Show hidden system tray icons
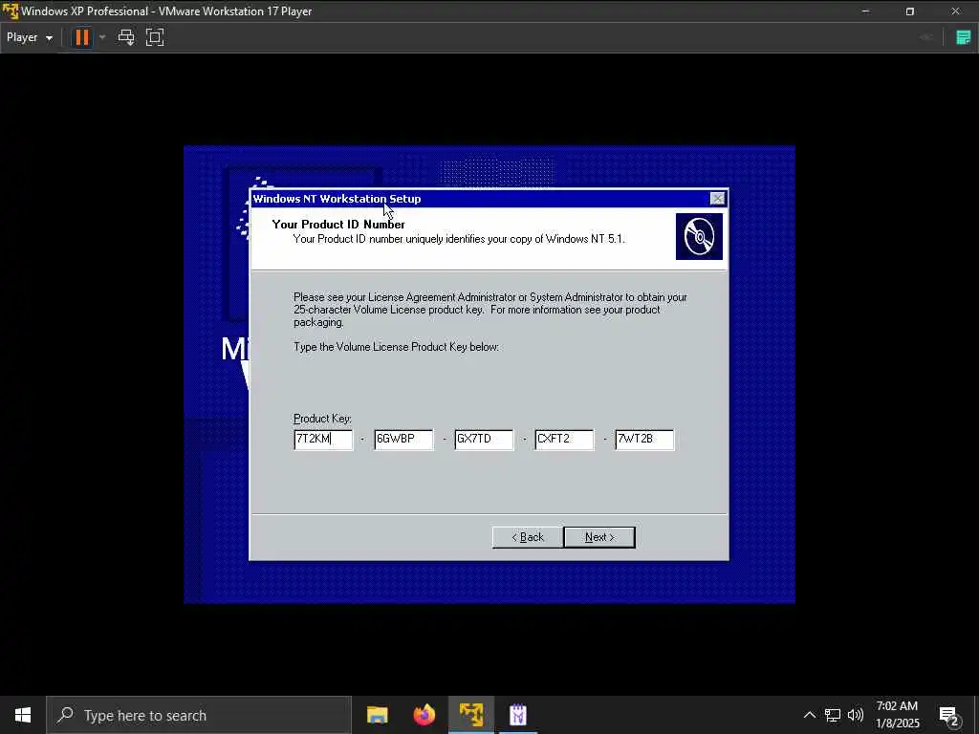 point(809,715)
